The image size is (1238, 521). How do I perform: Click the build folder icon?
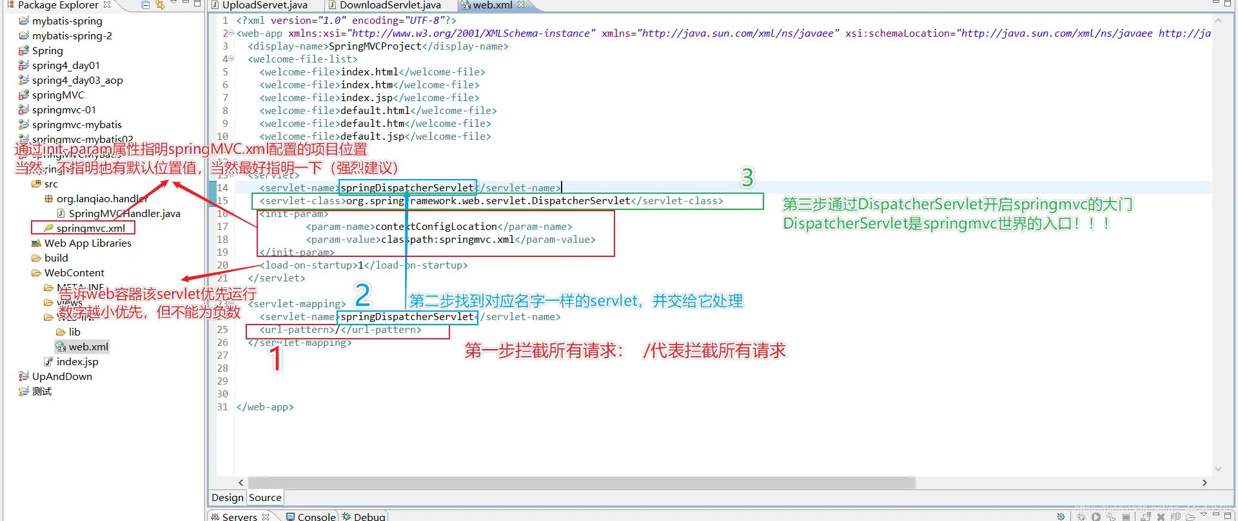click(36, 258)
